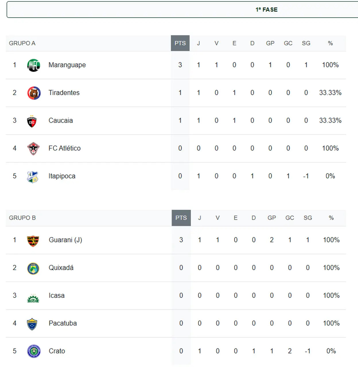Click the Caucaia team crest
Viewport: 358px width, 367px height.
[x=32, y=121]
